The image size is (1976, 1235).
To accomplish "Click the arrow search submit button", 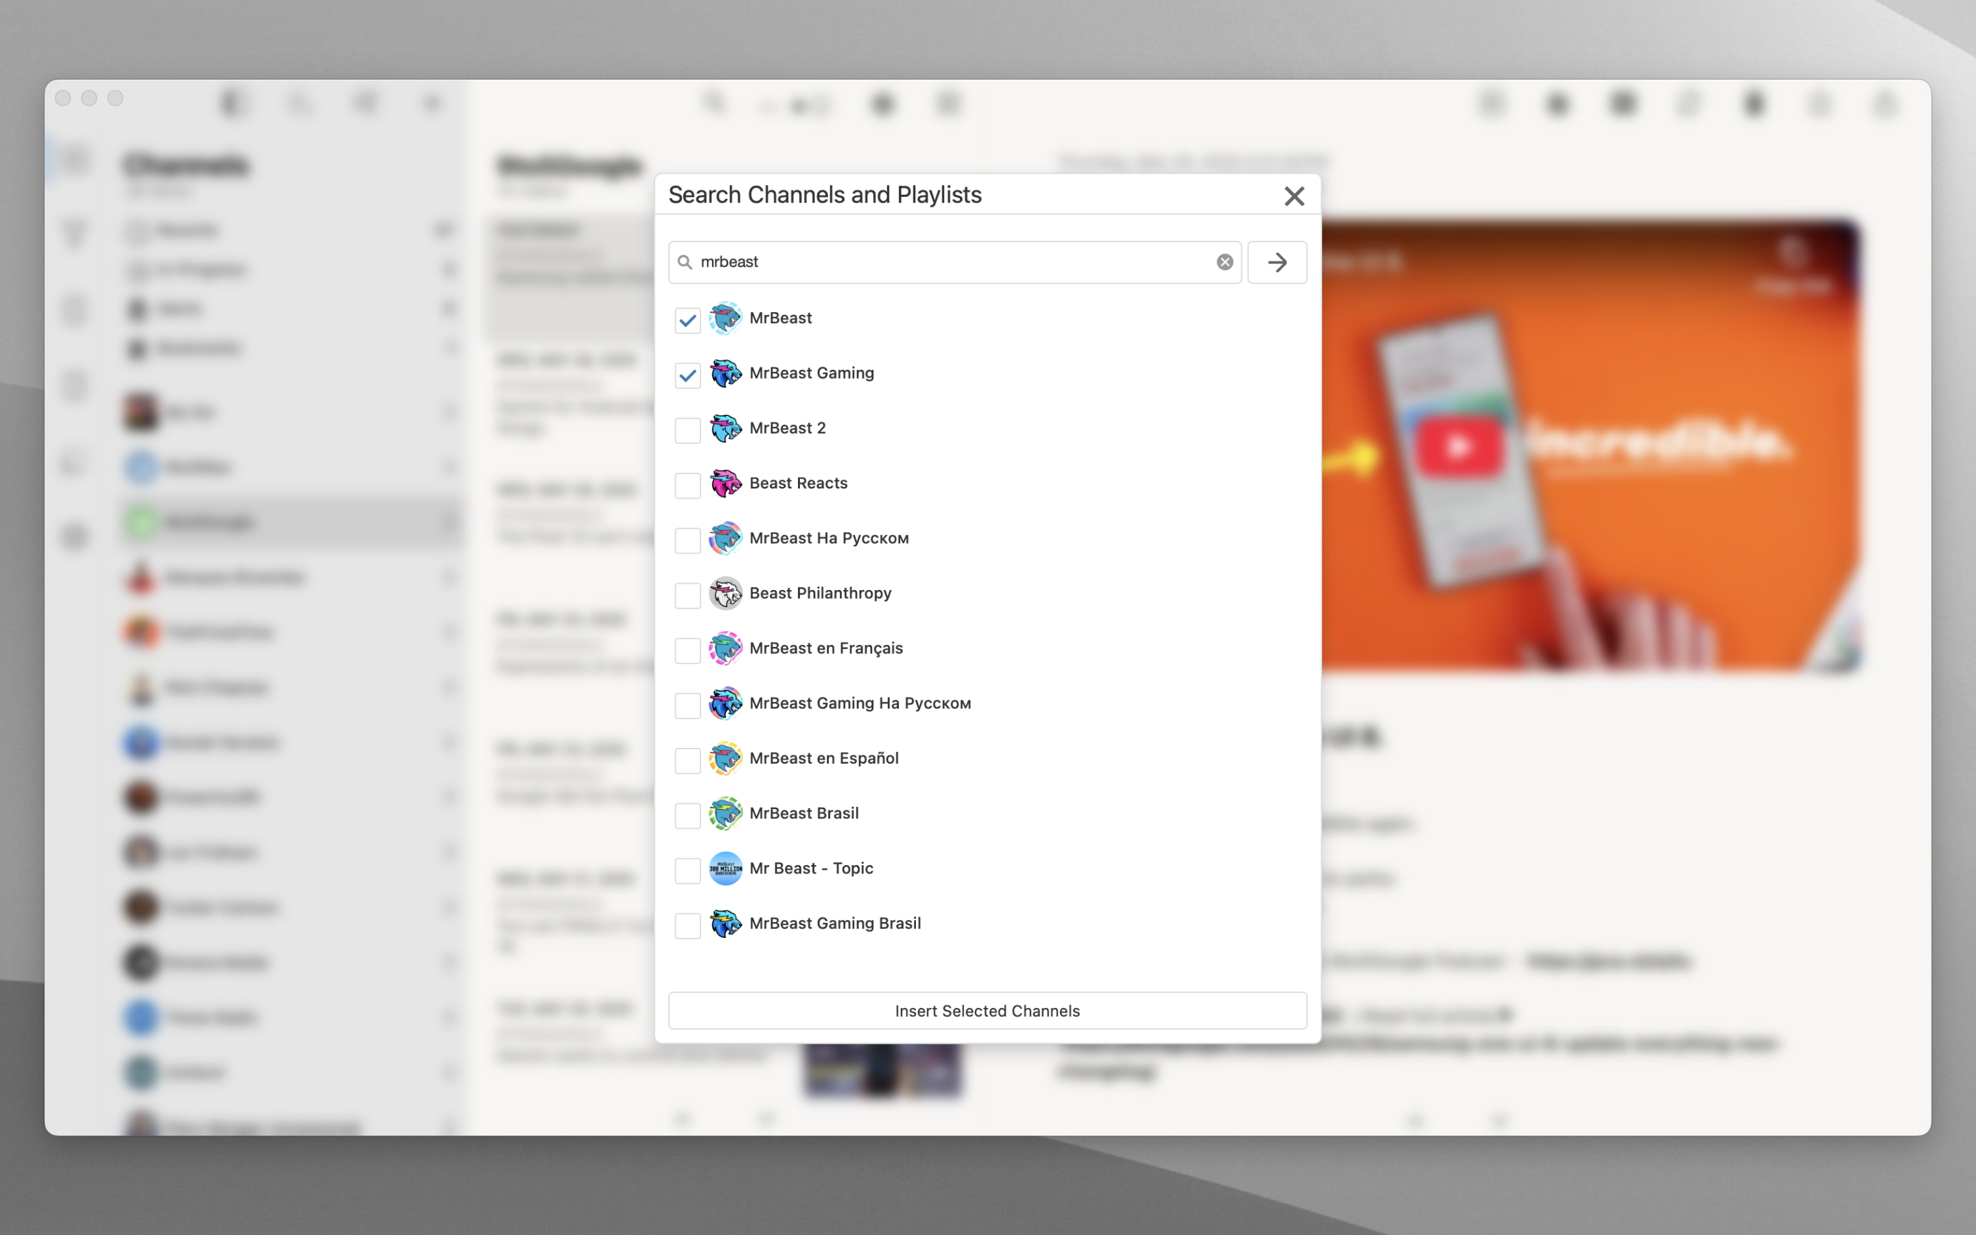I will 1276,262.
